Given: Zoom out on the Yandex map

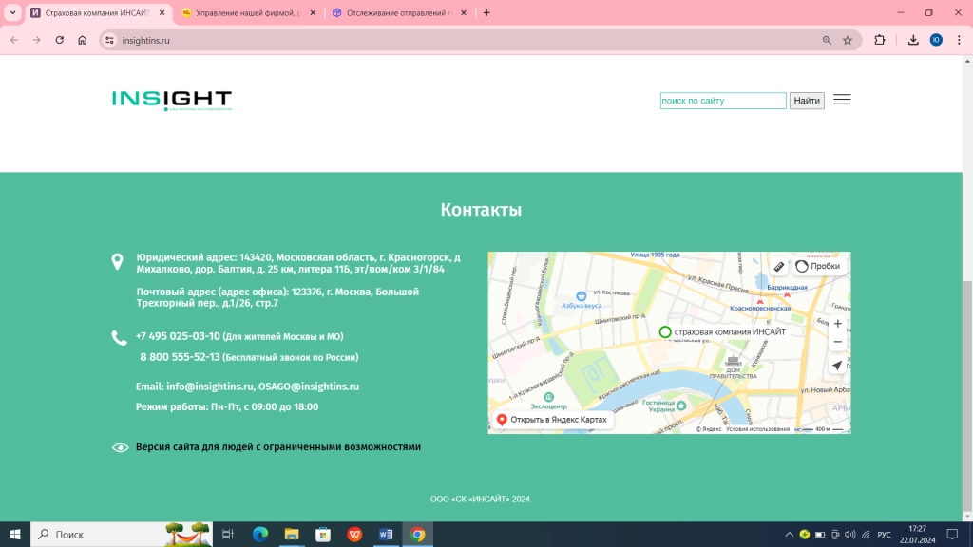Looking at the screenshot, I should coord(838,342).
